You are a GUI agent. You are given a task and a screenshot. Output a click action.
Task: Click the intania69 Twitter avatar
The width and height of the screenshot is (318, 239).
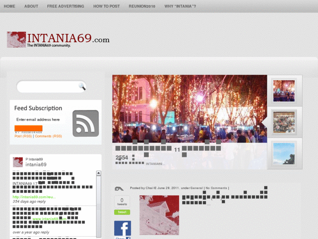click(x=18, y=162)
